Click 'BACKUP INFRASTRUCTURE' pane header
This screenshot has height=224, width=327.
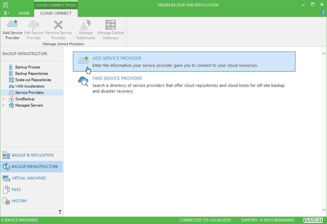[x=25, y=54]
